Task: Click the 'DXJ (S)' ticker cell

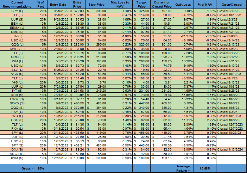Action: coord(17,150)
